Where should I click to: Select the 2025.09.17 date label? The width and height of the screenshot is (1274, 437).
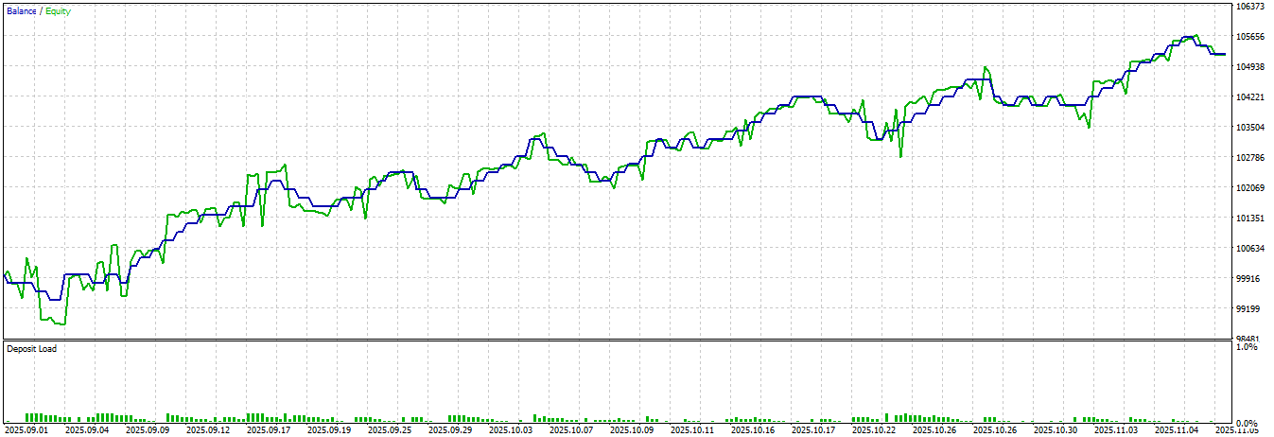(x=269, y=430)
